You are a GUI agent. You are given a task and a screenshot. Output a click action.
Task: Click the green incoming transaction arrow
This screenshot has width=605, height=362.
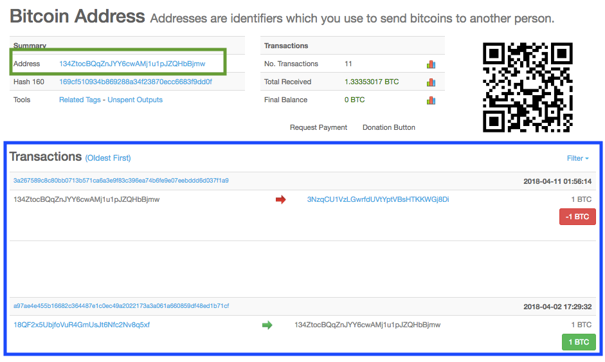click(x=267, y=325)
